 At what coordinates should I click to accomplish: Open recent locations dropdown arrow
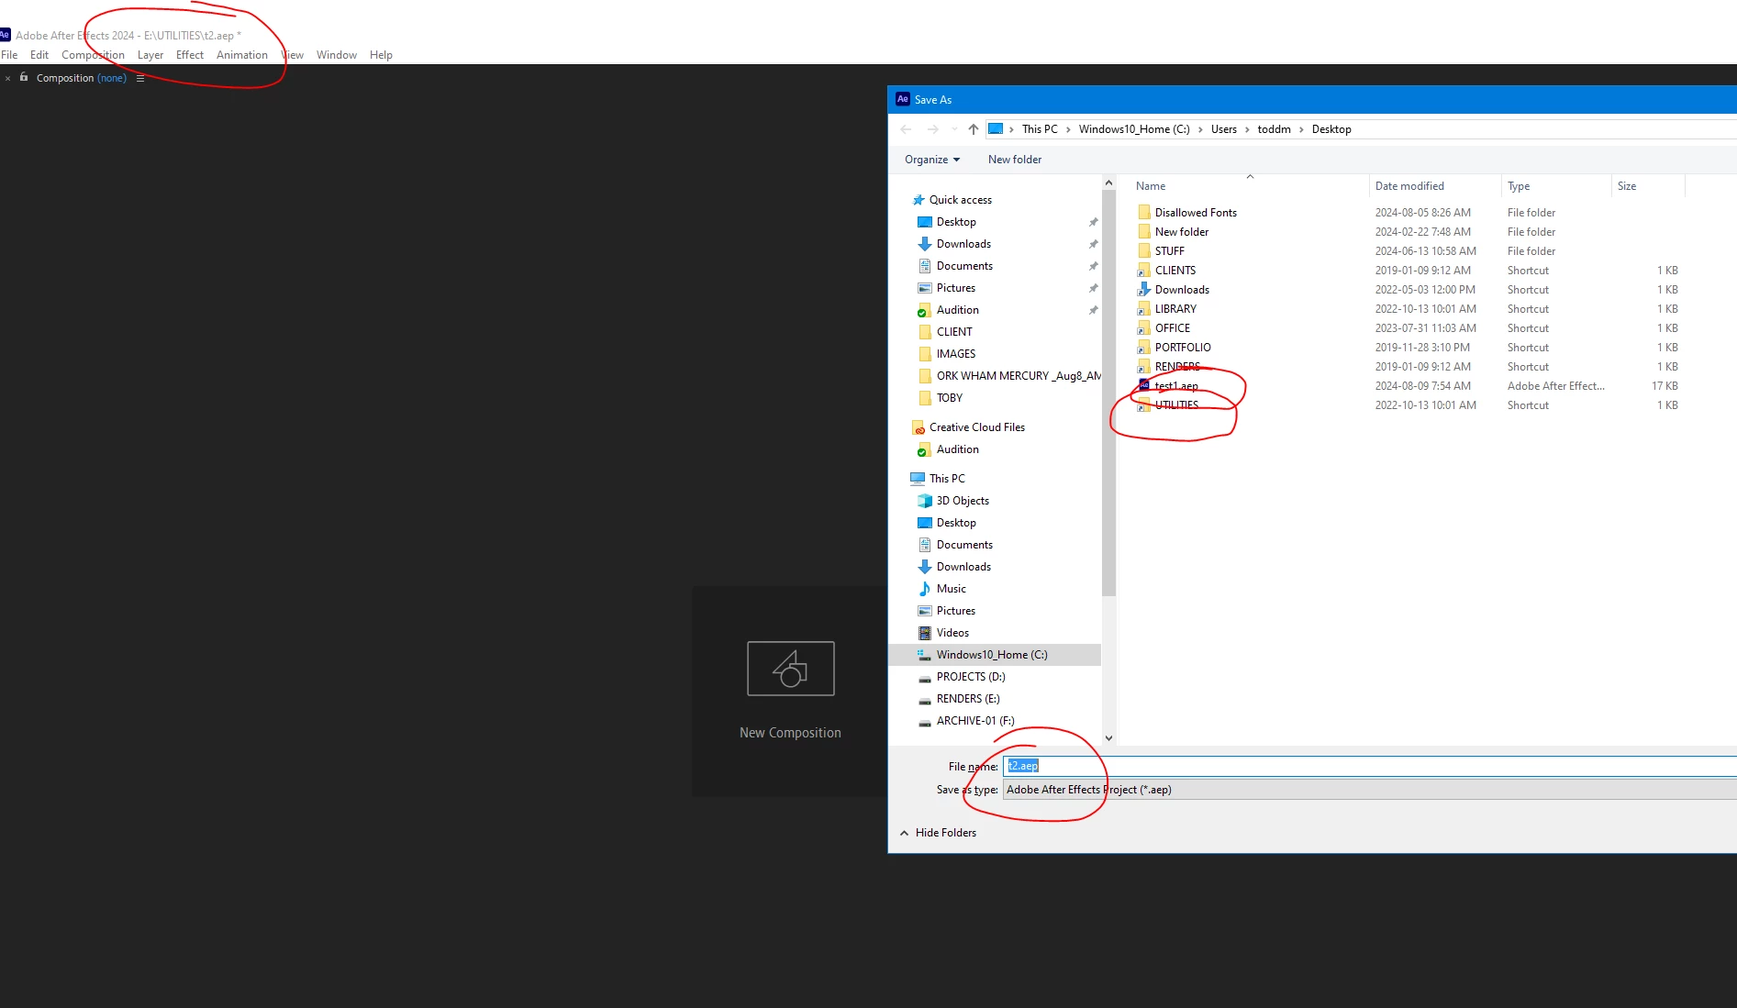[x=954, y=129]
